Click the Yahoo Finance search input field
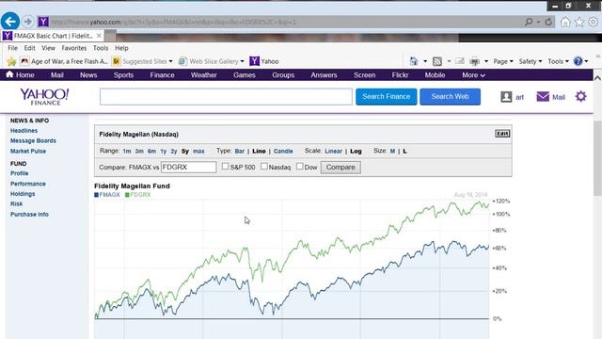This screenshot has height=339, width=602. point(226,96)
